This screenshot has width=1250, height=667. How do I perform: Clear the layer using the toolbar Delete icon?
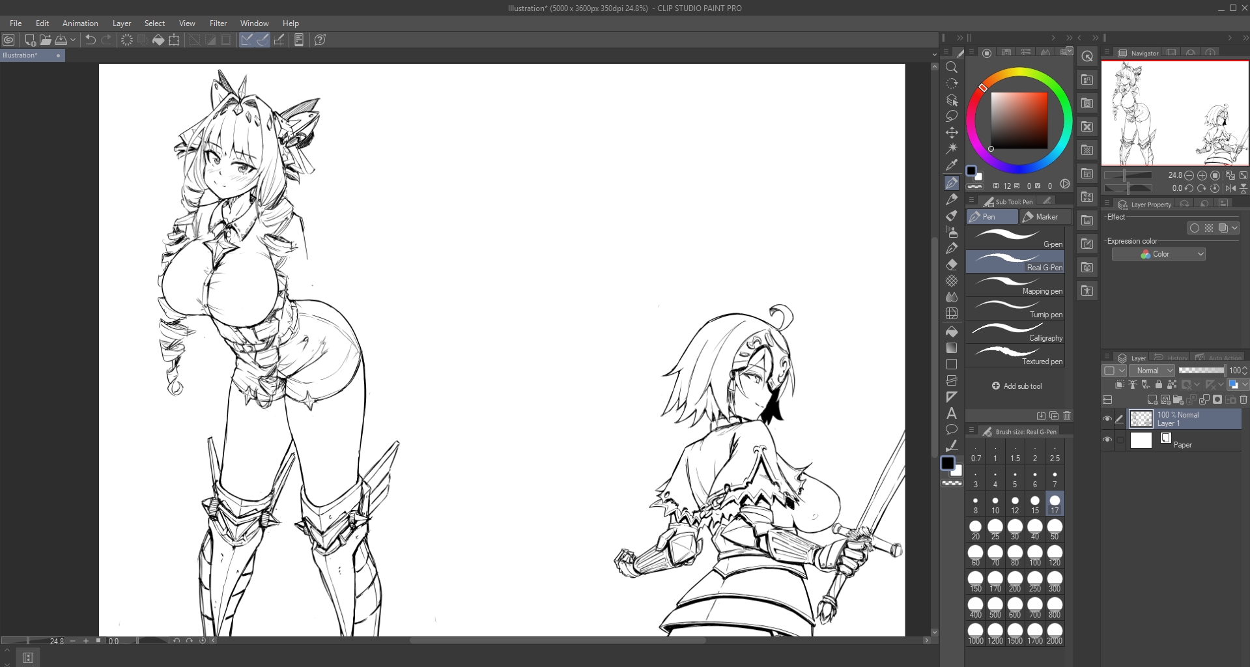tap(127, 40)
